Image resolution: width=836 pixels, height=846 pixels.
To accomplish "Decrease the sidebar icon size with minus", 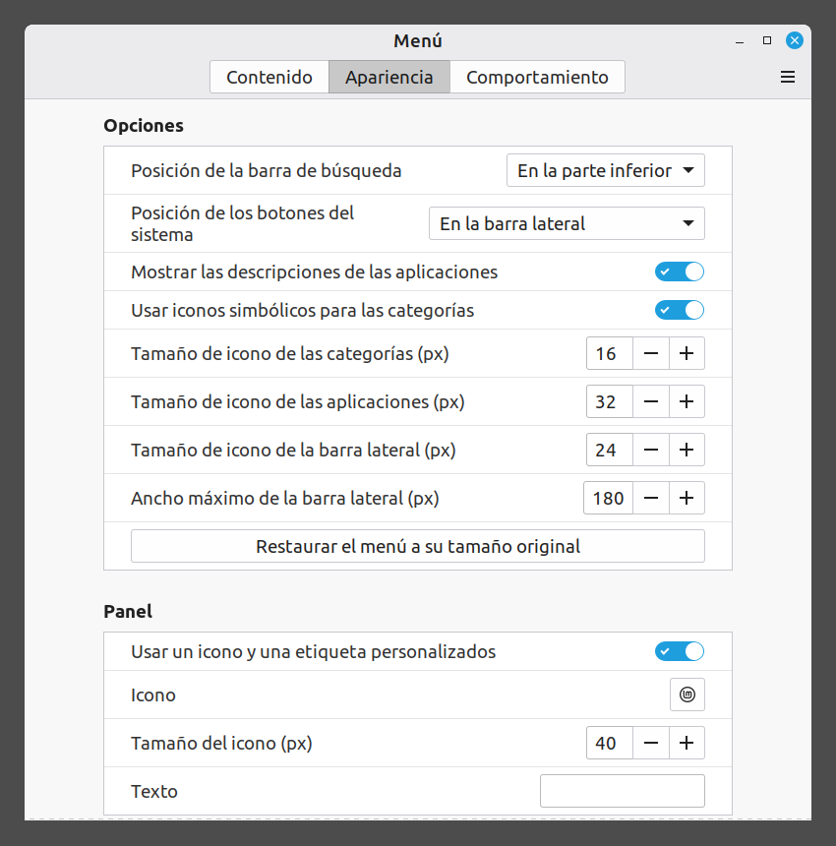I will pyautogui.click(x=651, y=450).
